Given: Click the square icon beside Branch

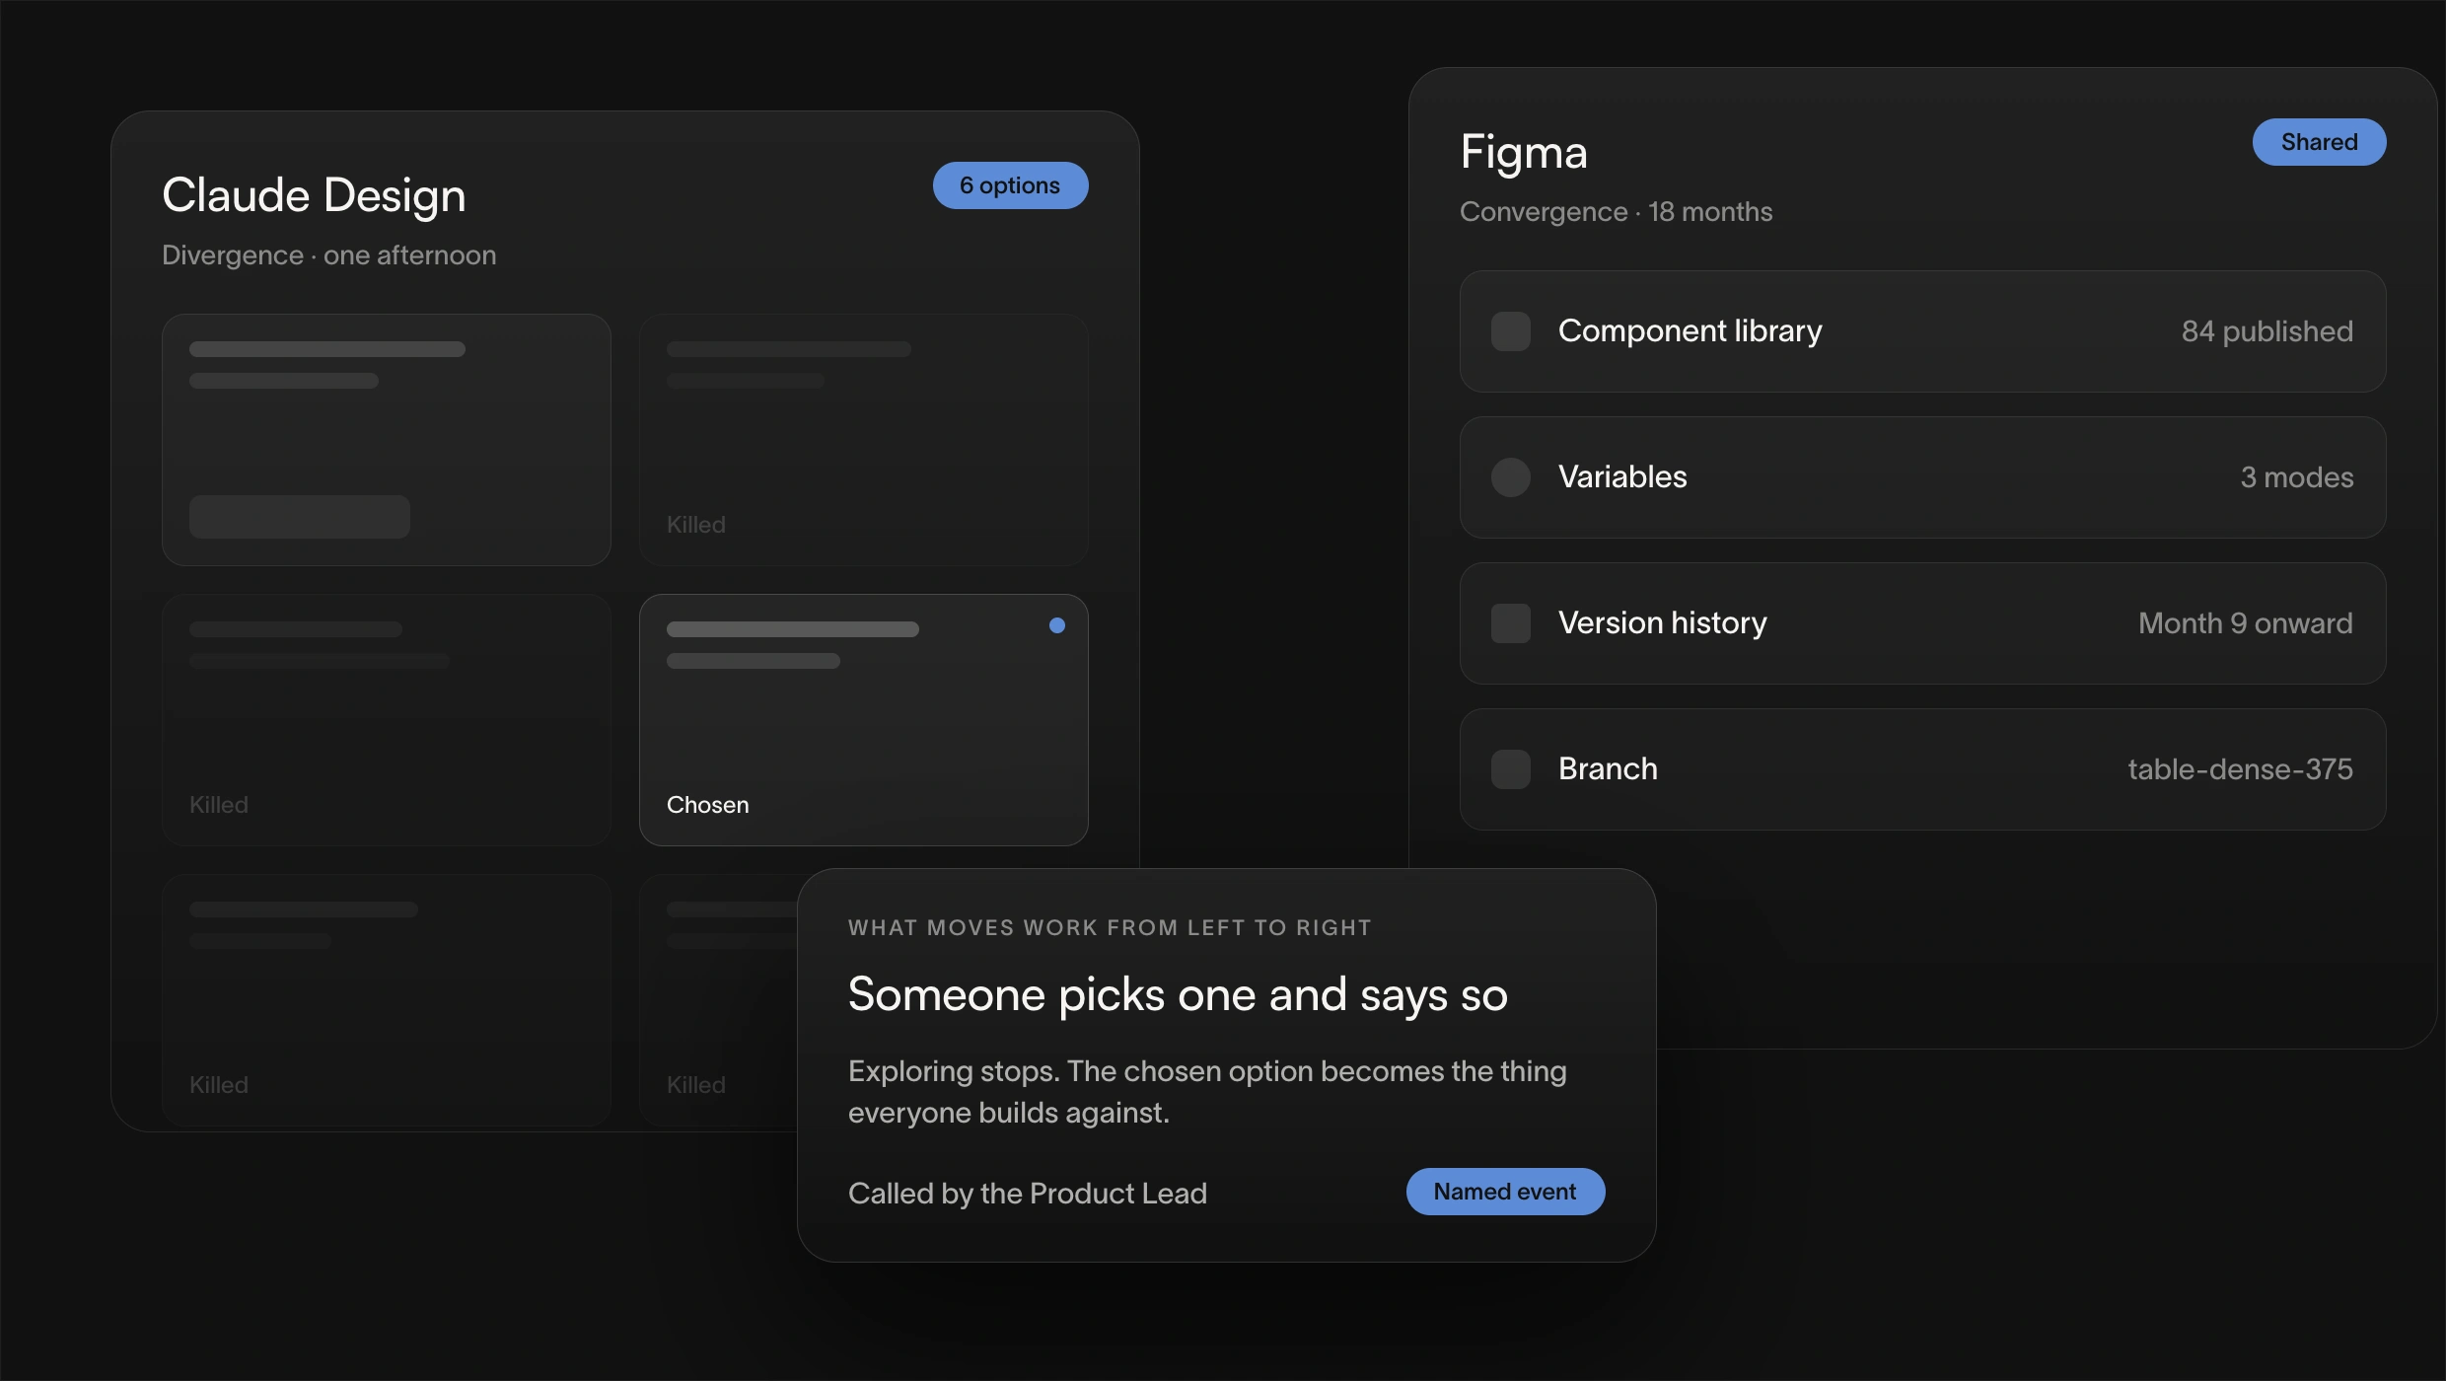Looking at the screenshot, I should click(x=1510, y=769).
